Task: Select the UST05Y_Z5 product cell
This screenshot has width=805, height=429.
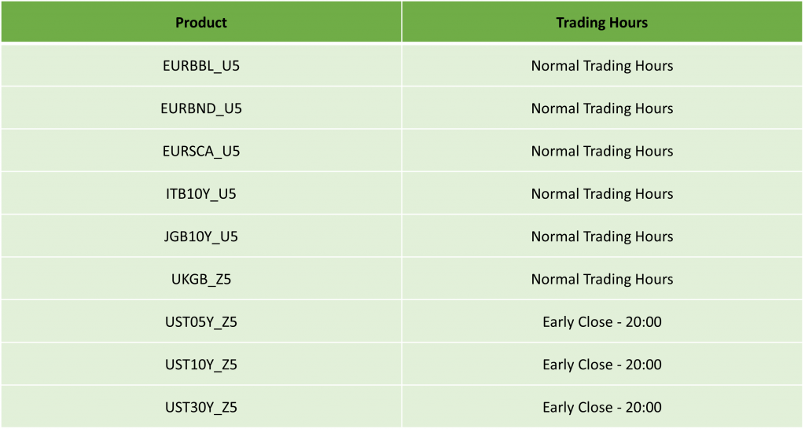Action: [x=201, y=321]
